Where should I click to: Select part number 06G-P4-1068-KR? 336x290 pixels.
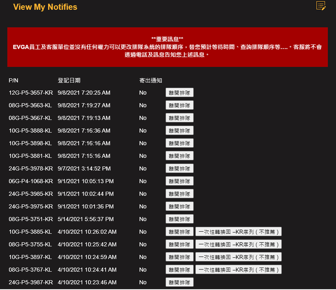point(31,181)
